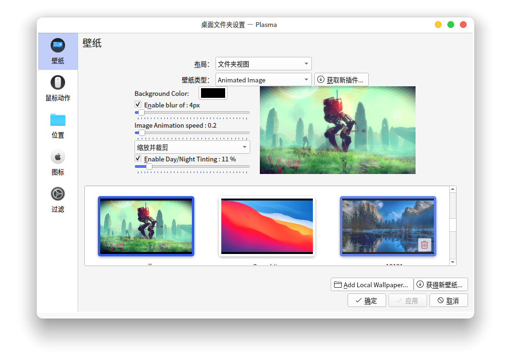
Task: Adjust the Day/Night Tinting percentage slider
Action: (192, 166)
